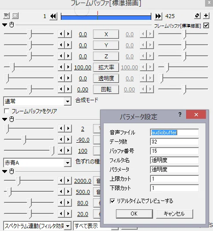Collapse the frame buffer section triangle

click(x=5, y=25)
